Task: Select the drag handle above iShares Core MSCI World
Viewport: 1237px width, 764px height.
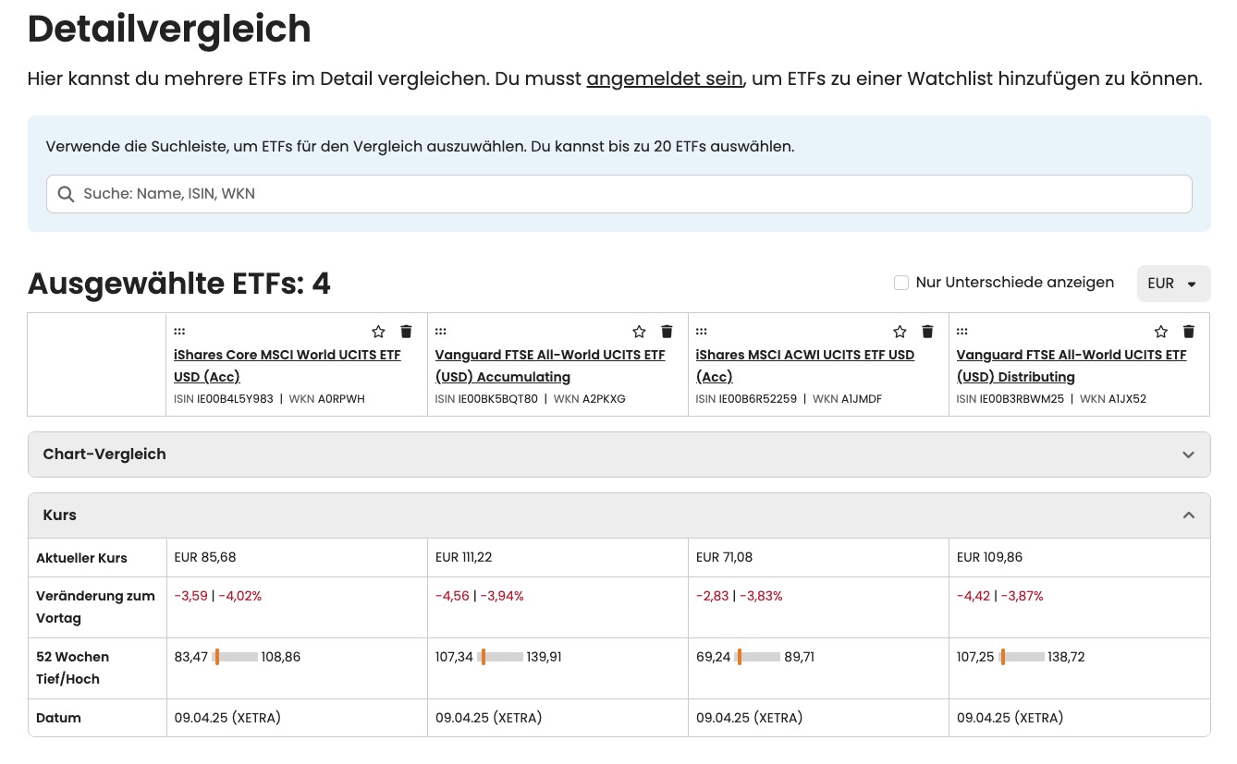Action: pyautogui.click(x=178, y=331)
